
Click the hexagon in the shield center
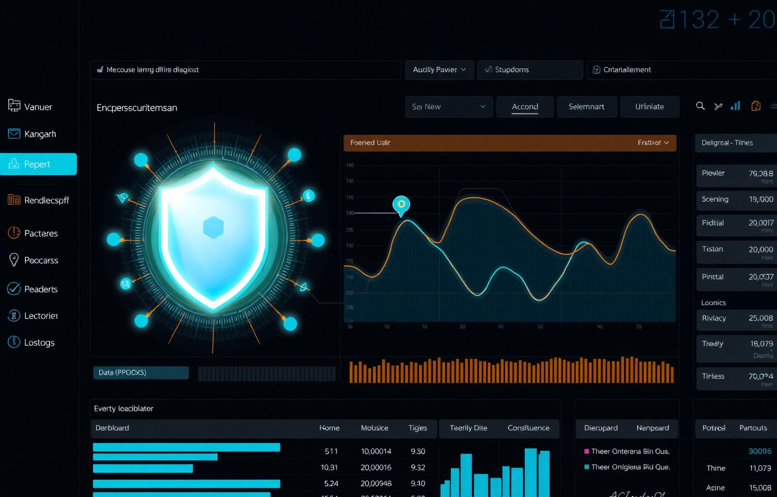point(213,227)
